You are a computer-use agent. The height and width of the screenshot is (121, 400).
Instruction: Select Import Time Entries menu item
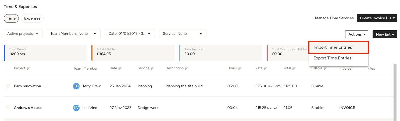338,47
